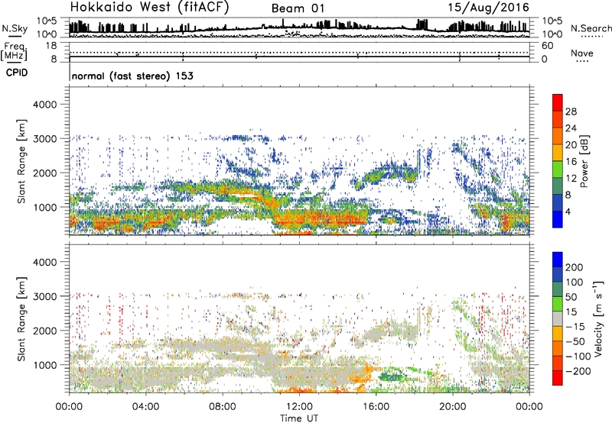Click the 4000 km tick of the velocity panel
Image resolution: width=612 pixels, height=423 pixels.
pyautogui.click(x=44, y=262)
